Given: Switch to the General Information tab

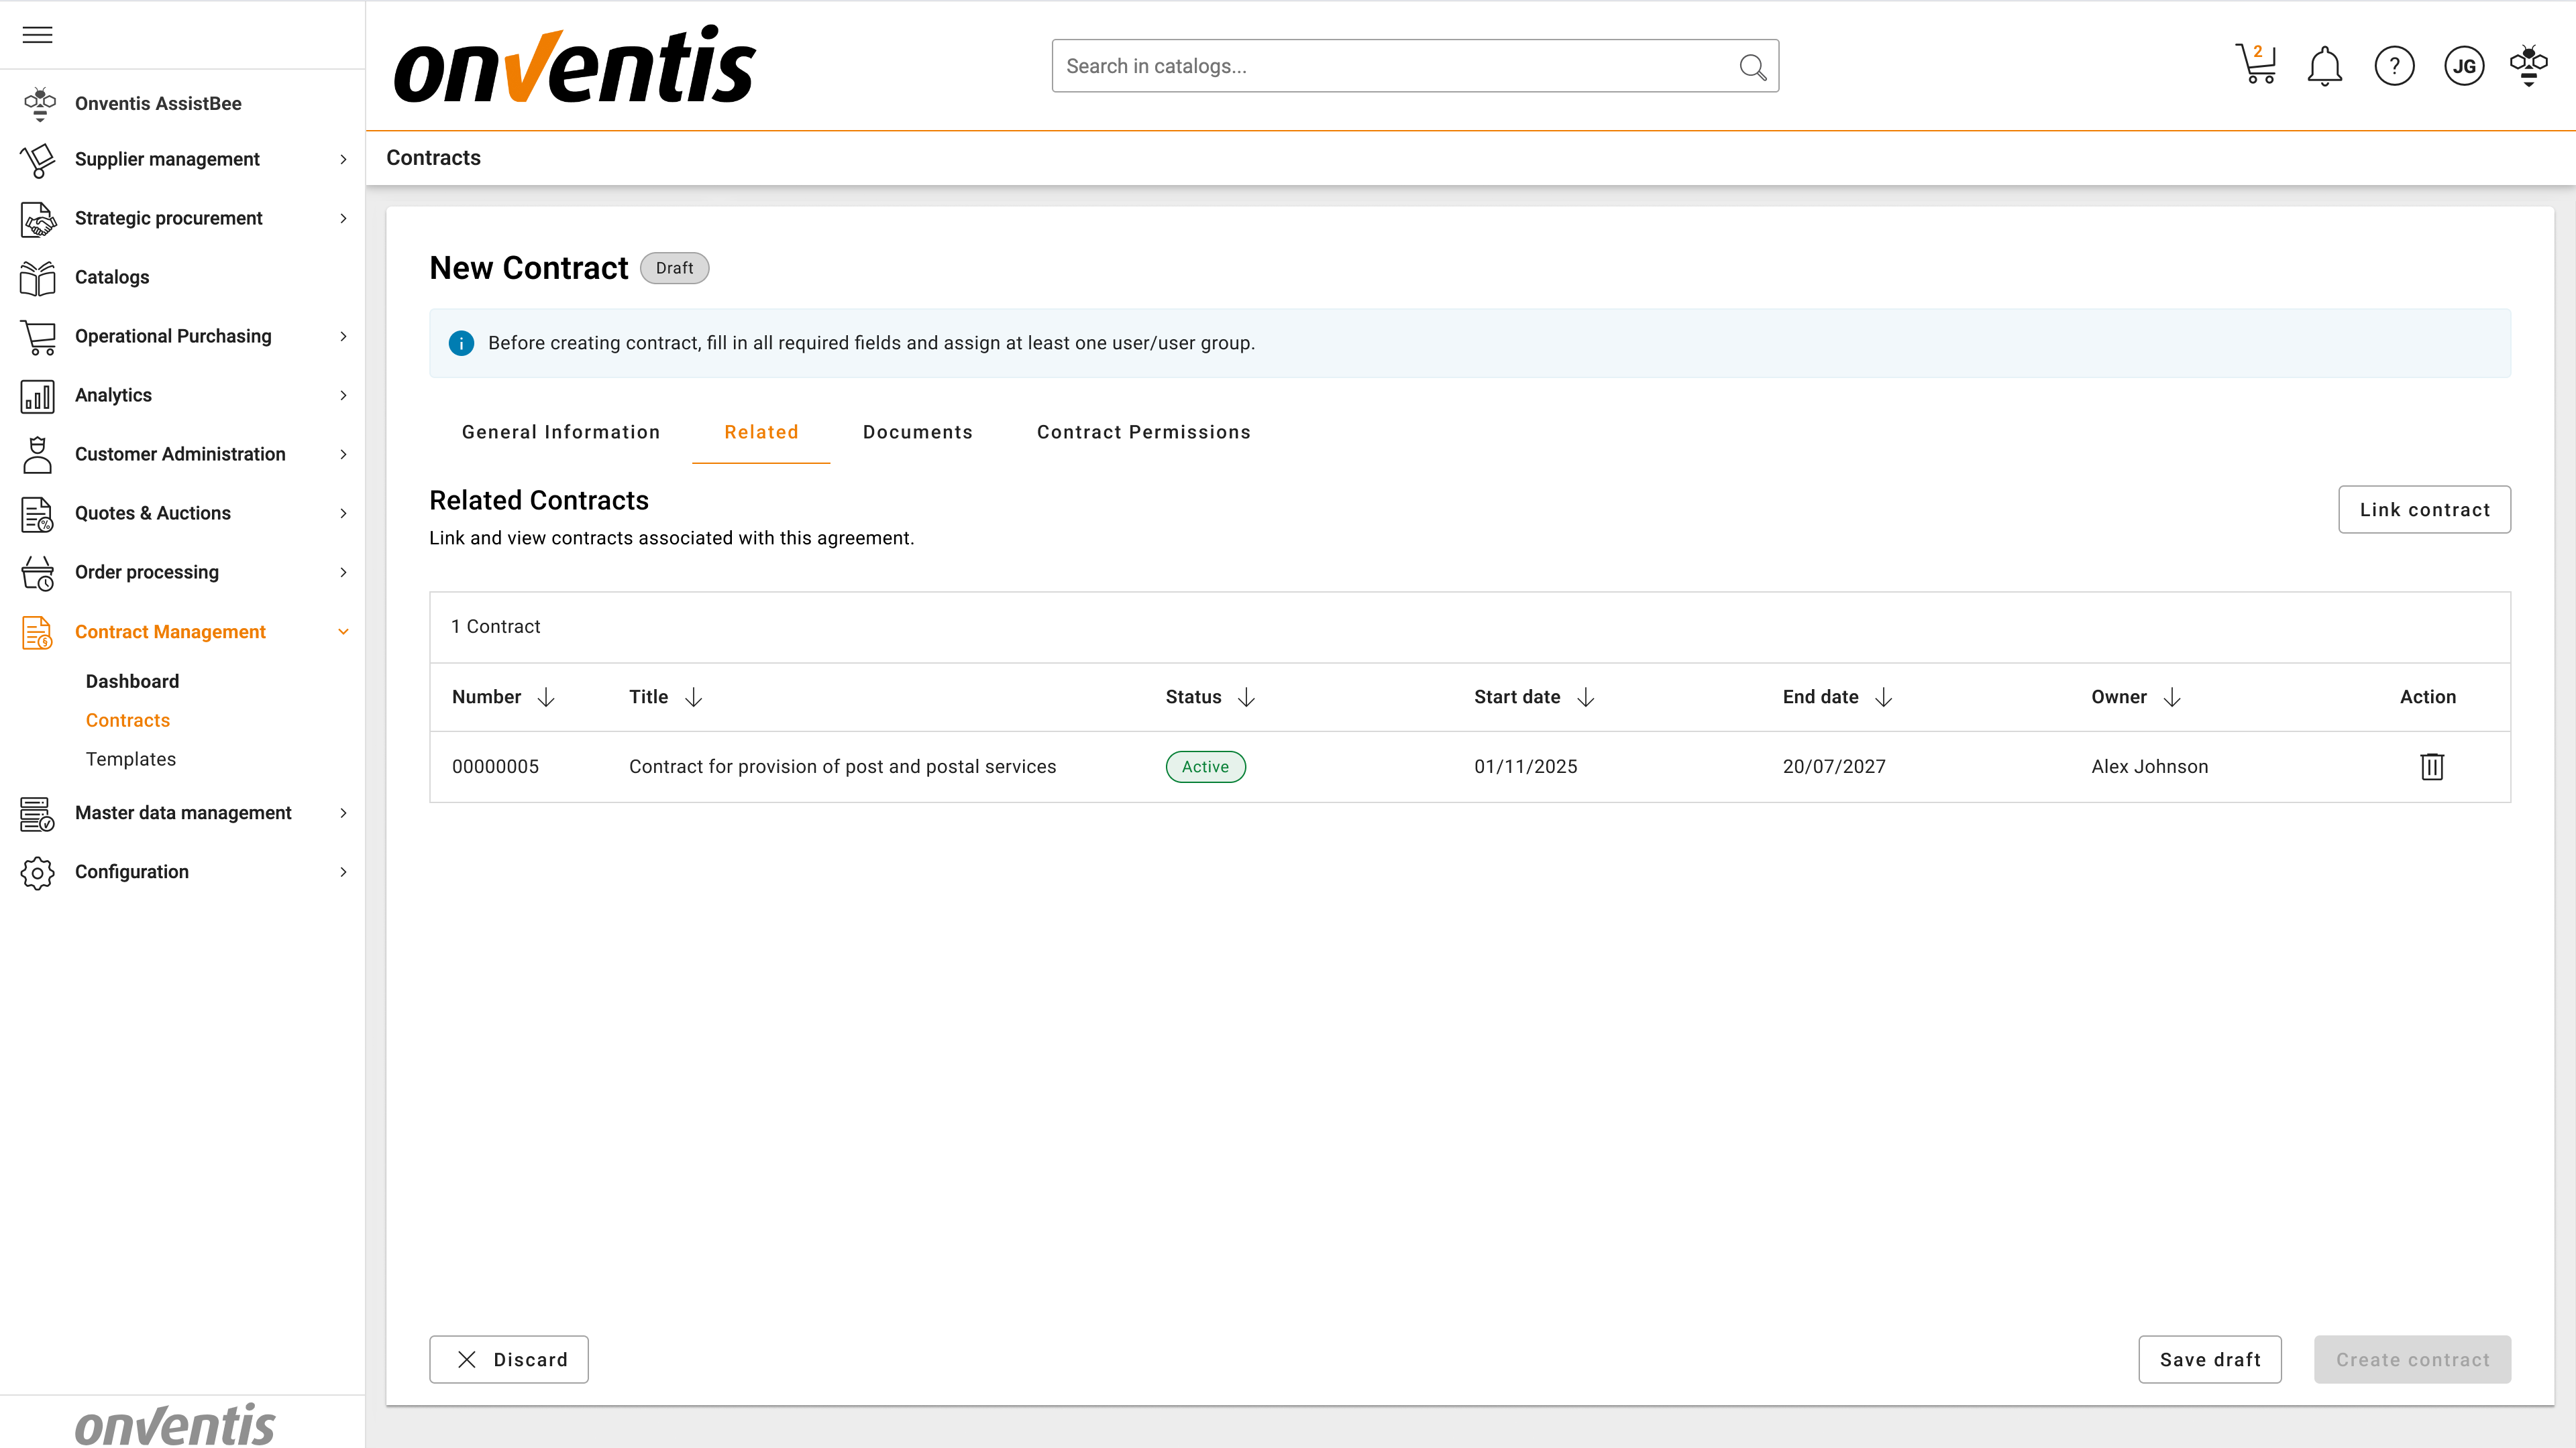Looking at the screenshot, I should [560, 432].
